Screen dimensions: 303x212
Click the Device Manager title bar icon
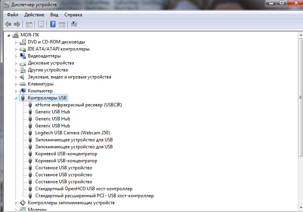(x=6, y=4)
